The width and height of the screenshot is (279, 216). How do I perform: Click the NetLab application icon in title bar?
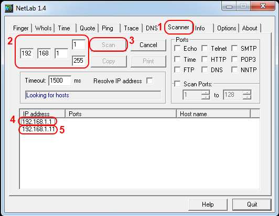click(9, 8)
